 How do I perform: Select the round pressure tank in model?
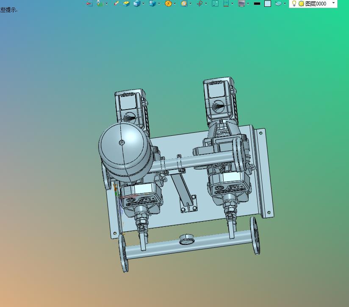point(126,152)
